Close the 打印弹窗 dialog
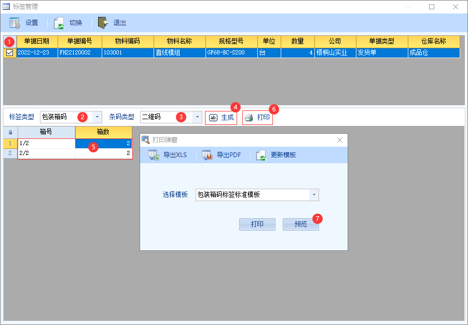The image size is (468, 325). pyautogui.click(x=340, y=140)
